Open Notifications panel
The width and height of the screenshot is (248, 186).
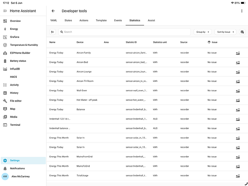click(x=23, y=169)
